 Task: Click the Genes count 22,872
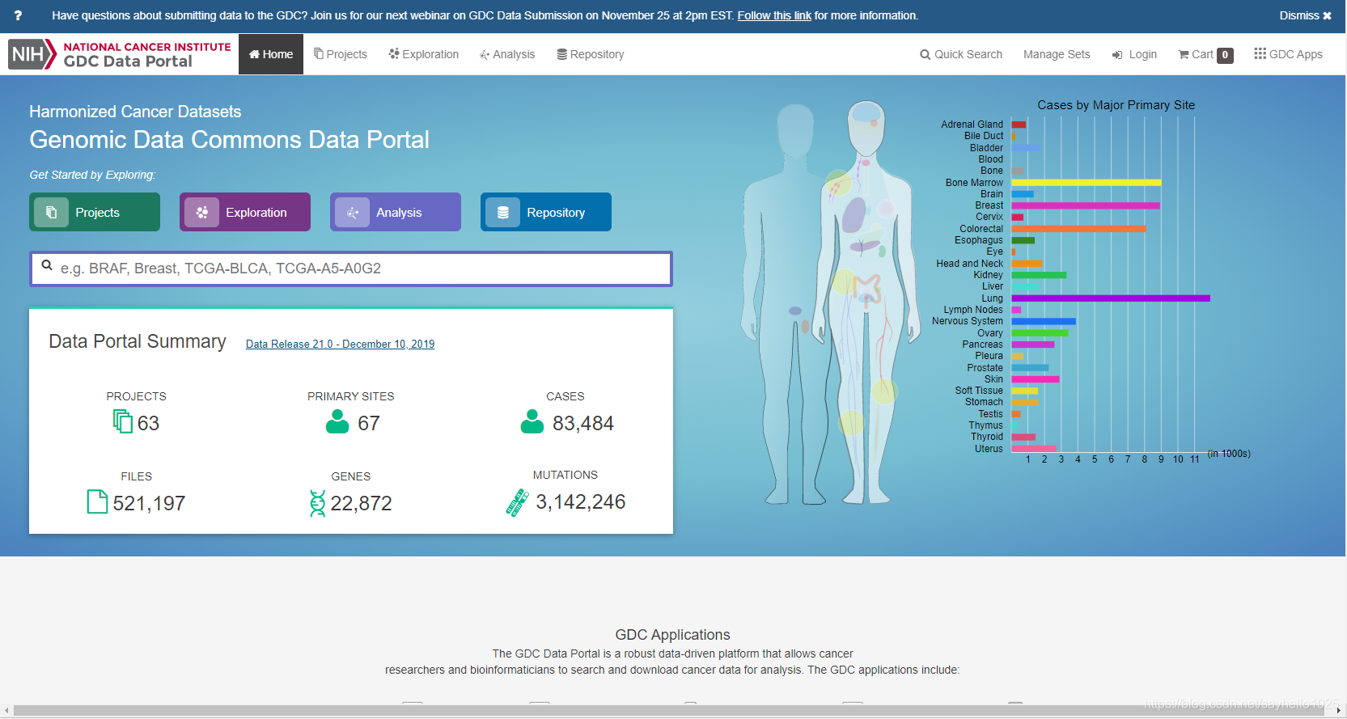point(361,503)
